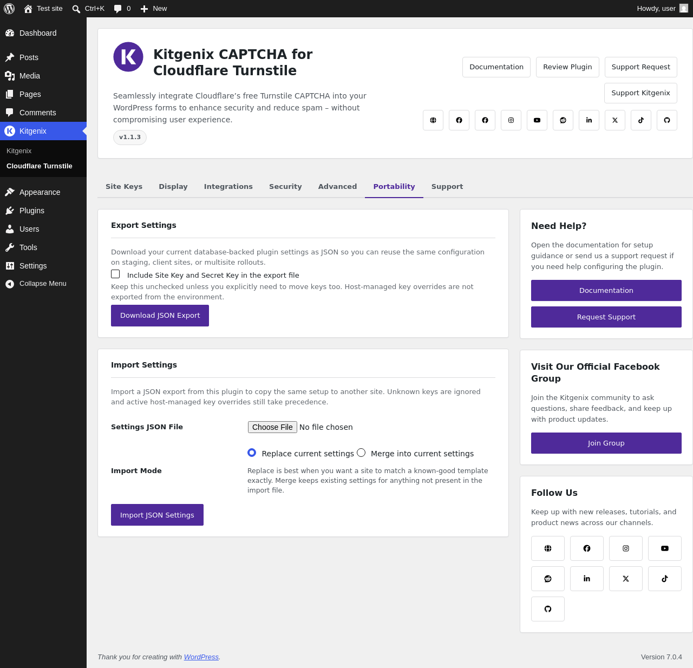This screenshot has width=693, height=668.
Task: Follow the WordPress link in the footer
Action: [x=201, y=657]
